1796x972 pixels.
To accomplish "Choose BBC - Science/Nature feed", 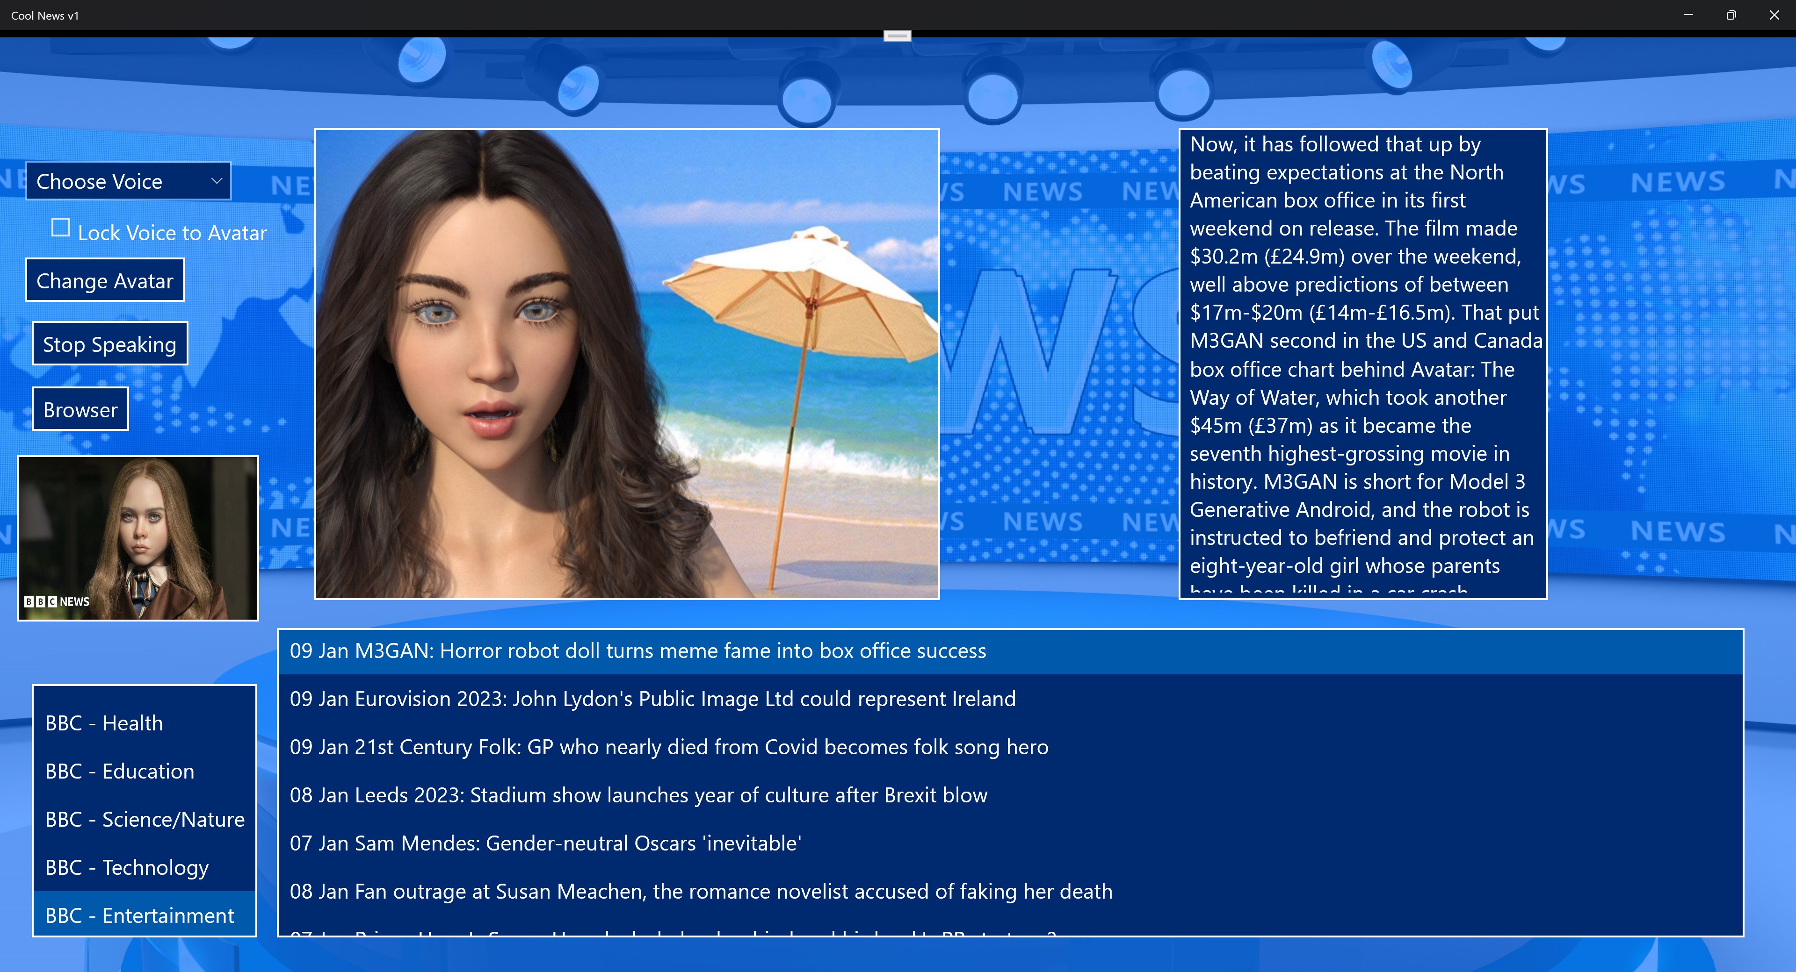I will [x=145, y=819].
